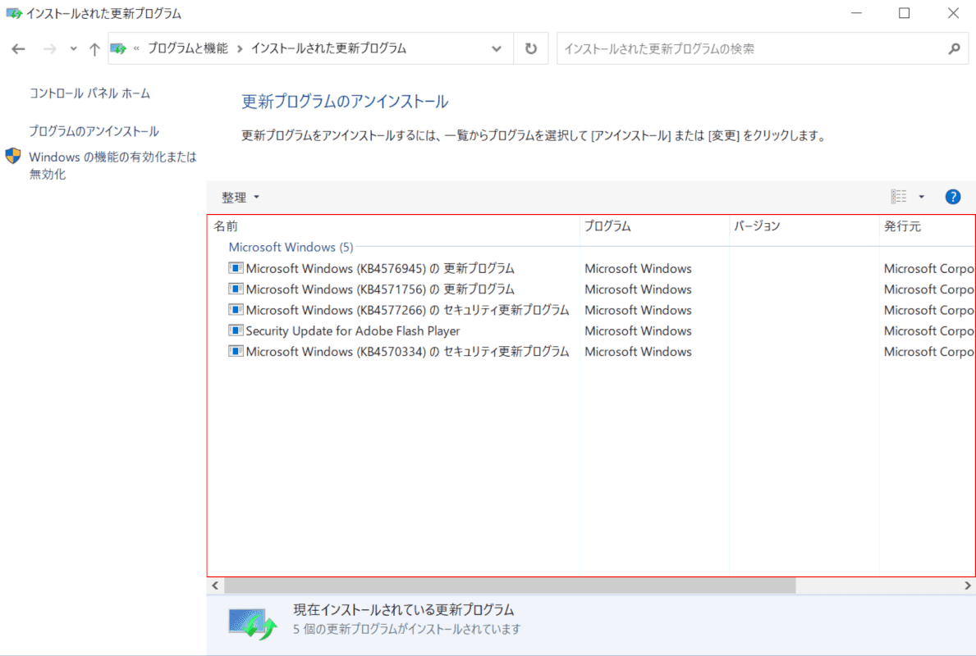This screenshot has height=656, width=976.
Task: Open Windows の機能の有効化または無効化 link
Action: coord(112,166)
